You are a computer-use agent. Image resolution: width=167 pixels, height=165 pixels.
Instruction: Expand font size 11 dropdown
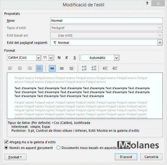[x=51, y=58]
